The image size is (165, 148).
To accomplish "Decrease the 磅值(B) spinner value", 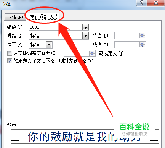I will click(x=142, y=37).
